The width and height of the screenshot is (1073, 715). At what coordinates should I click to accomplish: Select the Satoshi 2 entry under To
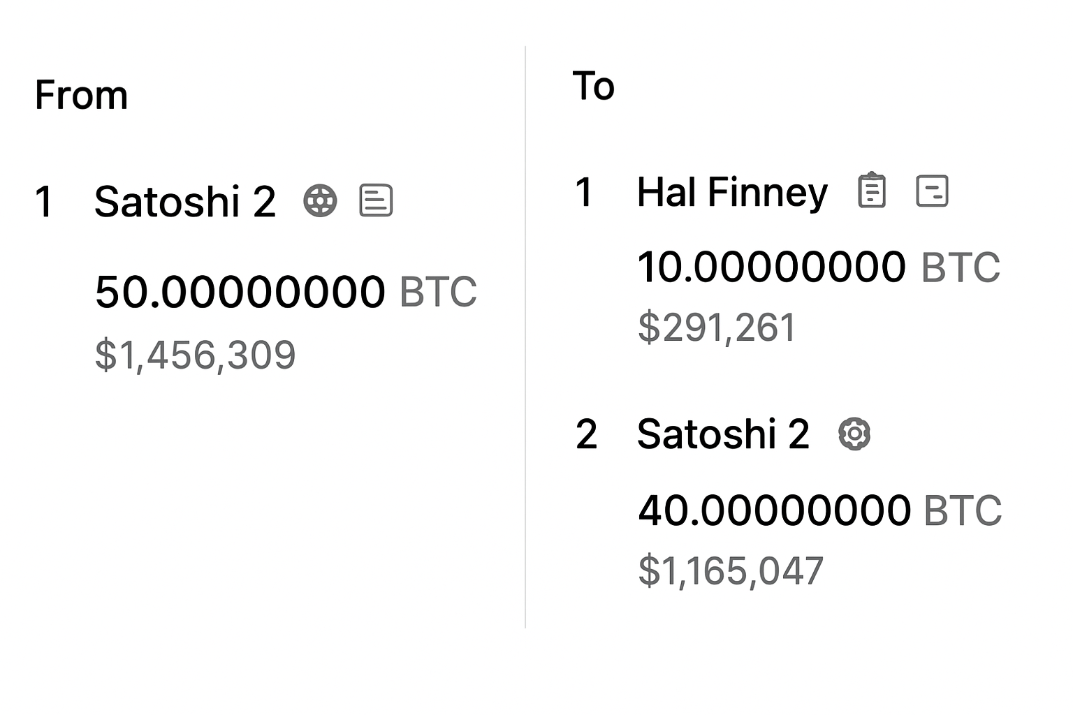(x=723, y=434)
